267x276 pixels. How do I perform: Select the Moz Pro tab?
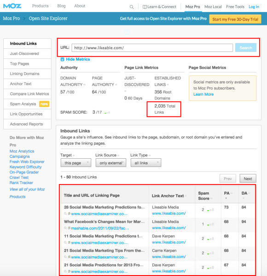tap(193, 7)
